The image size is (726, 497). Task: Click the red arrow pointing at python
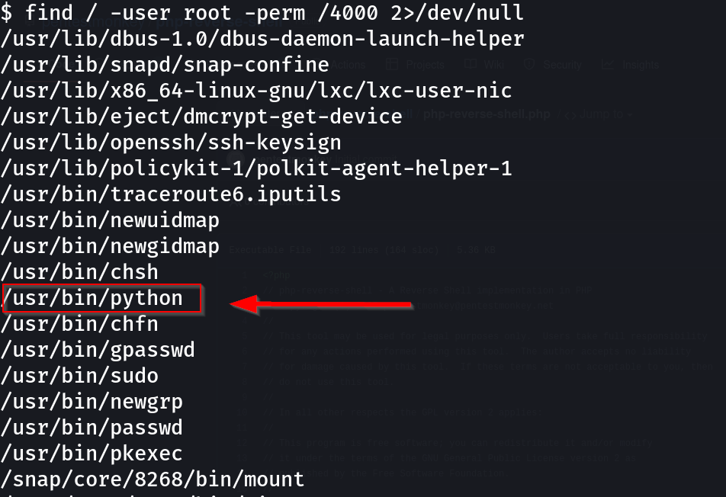coord(320,305)
